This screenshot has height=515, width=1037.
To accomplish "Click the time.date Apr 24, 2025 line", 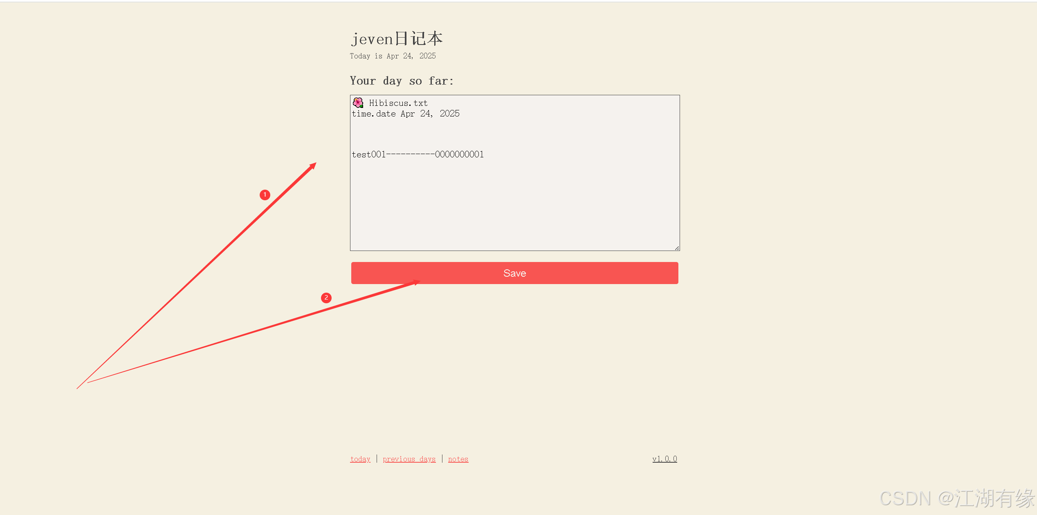I will (x=405, y=114).
